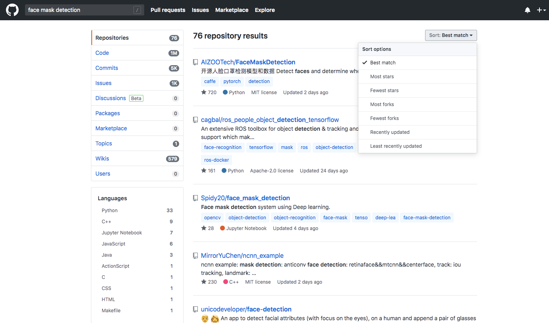The width and height of the screenshot is (549, 323).
Task: Click the slash shortcut icon in the search bar
Action: pos(136,10)
